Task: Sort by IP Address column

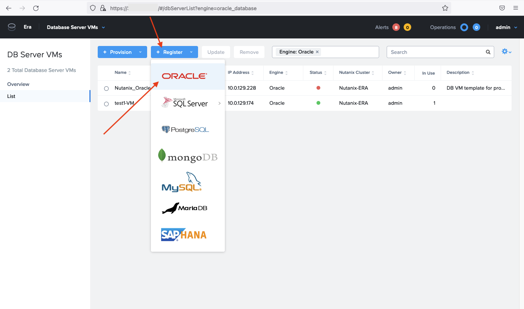Action: coord(241,73)
